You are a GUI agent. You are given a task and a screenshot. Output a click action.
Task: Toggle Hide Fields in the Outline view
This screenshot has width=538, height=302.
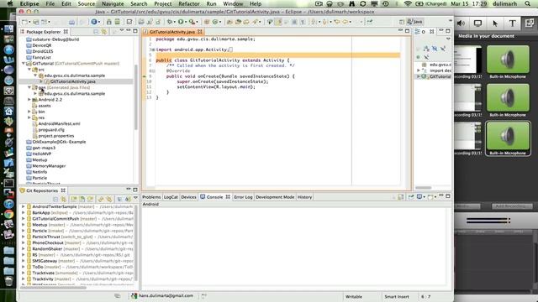coord(435,49)
